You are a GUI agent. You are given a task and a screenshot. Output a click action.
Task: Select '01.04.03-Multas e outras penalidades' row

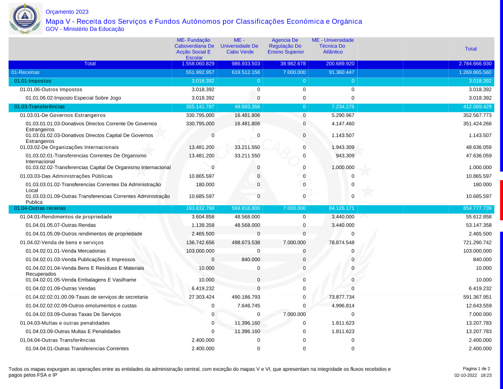64,323
